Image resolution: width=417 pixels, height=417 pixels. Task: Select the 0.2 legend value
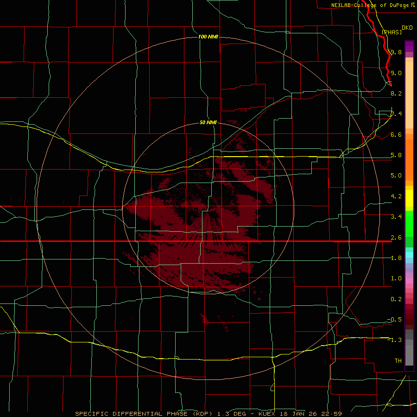point(396,299)
